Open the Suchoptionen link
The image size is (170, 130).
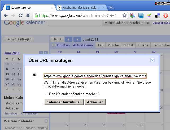point(161,23)
